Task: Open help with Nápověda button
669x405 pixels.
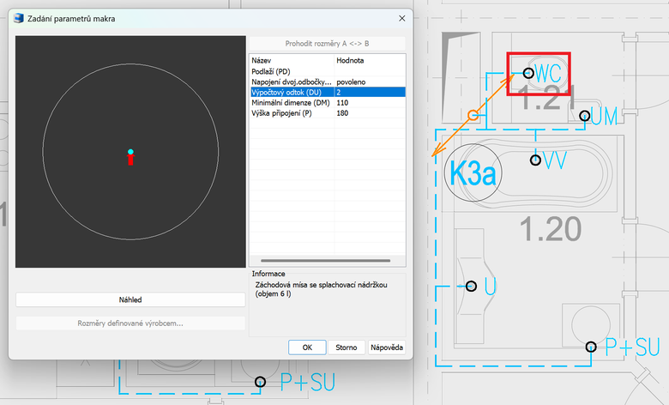Action: click(x=387, y=348)
